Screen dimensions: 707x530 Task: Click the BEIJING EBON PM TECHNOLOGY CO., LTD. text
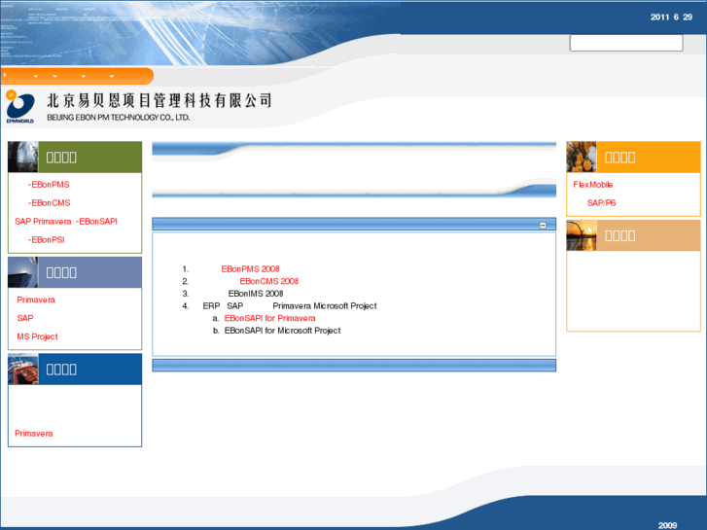[119, 118]
